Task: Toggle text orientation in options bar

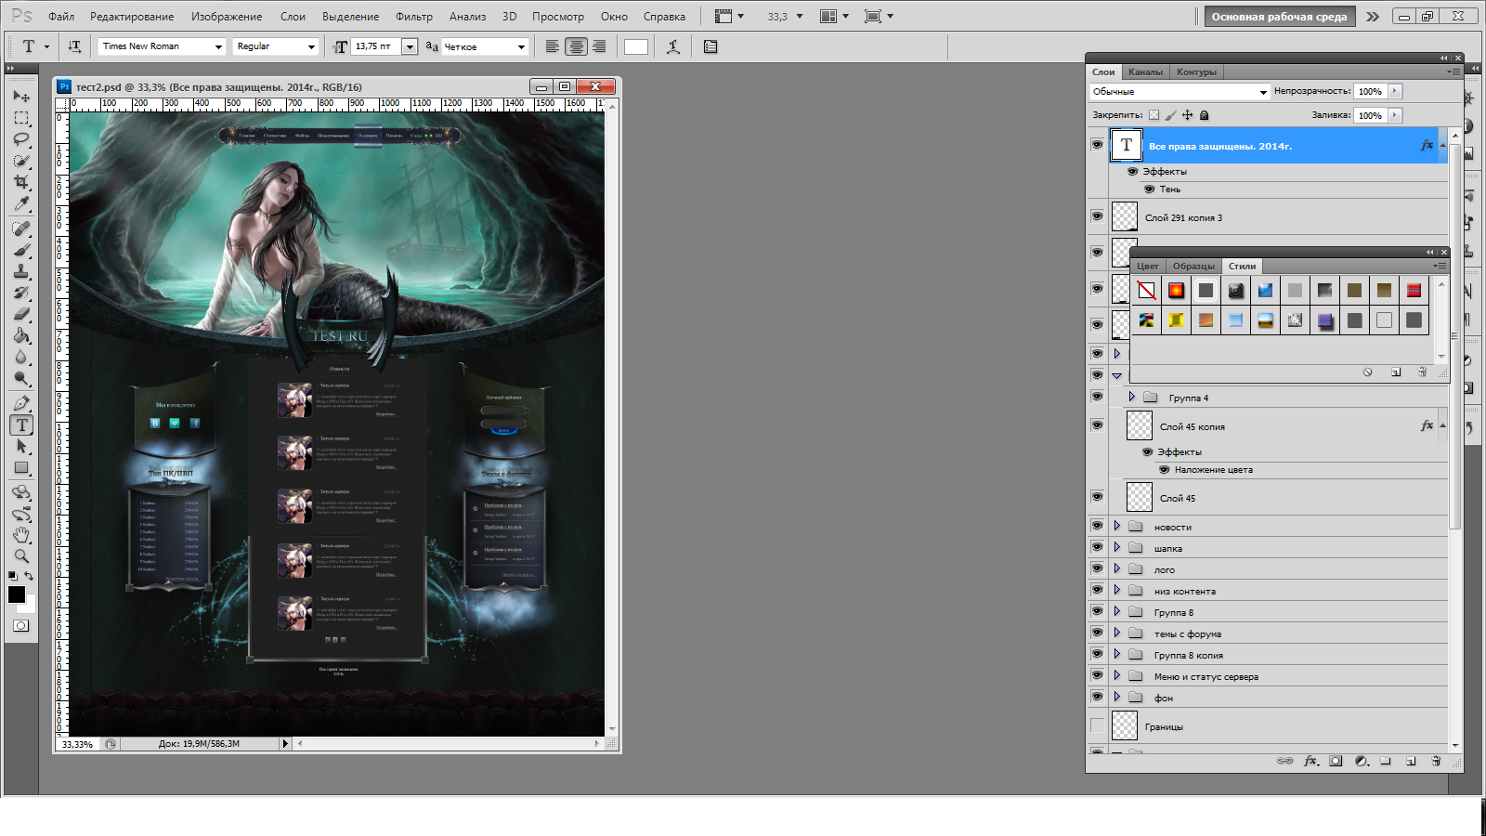Action: pyautogui.click(x=74, y=46)
